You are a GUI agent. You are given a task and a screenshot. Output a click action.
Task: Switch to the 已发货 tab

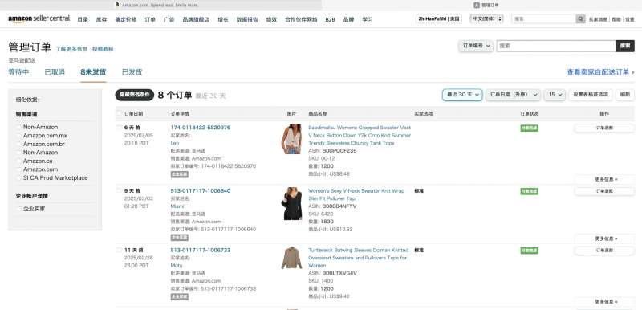(132, 72)
